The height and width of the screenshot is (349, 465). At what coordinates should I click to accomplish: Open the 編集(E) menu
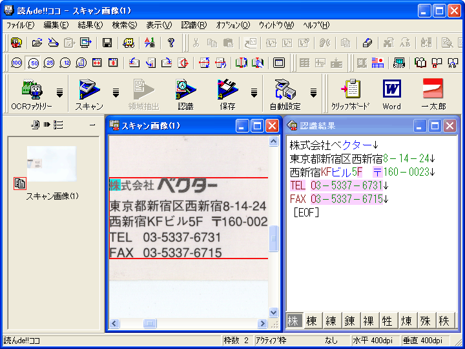pyautogui.click(x=56, y=25)
